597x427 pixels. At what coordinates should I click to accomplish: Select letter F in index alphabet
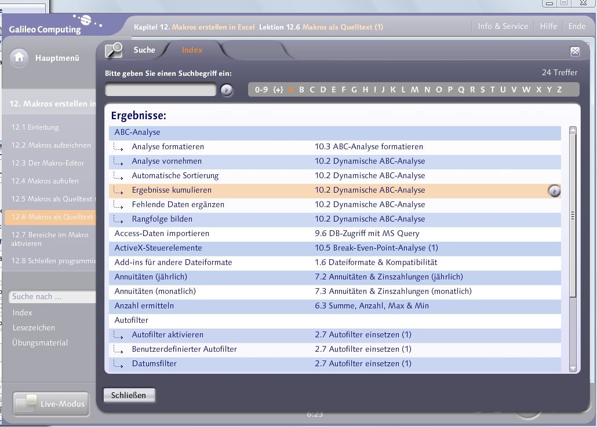tap(344, 90)
